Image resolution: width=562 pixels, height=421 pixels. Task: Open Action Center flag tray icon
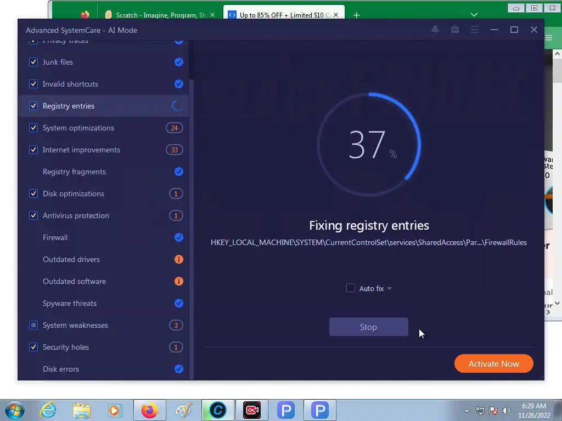pos(493,410)
